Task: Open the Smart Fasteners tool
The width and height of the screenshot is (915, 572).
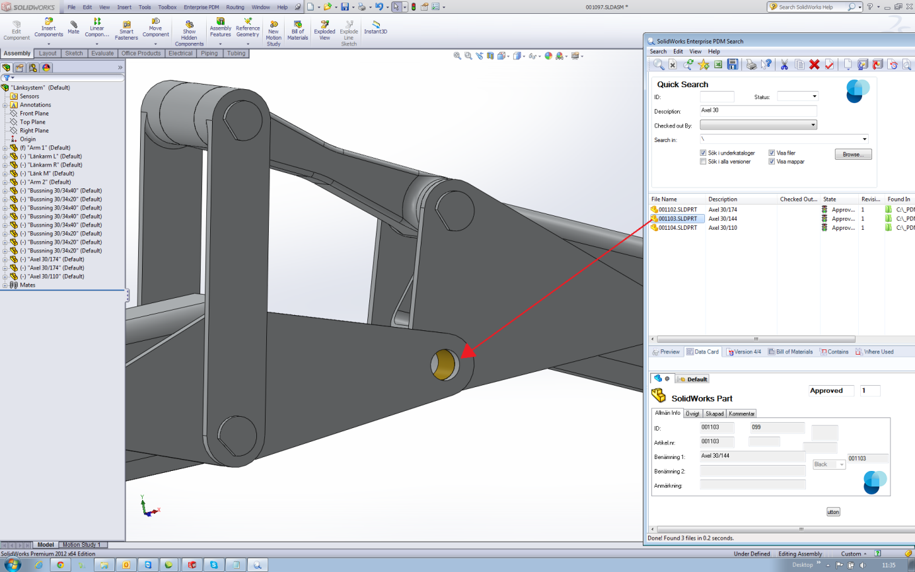Action: pos(126,29)
